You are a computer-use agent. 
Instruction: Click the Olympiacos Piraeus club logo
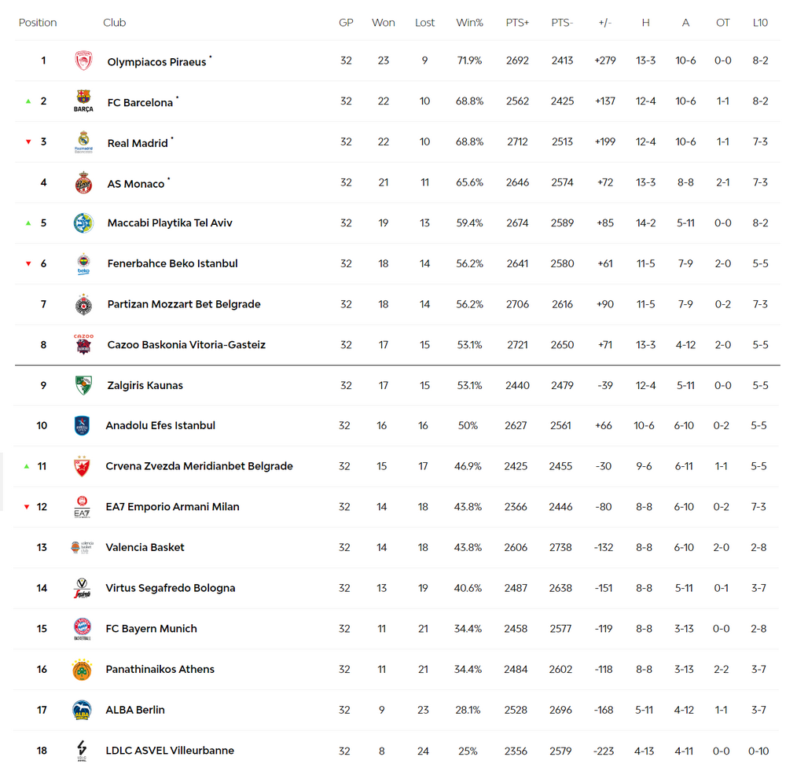(83, 61)
